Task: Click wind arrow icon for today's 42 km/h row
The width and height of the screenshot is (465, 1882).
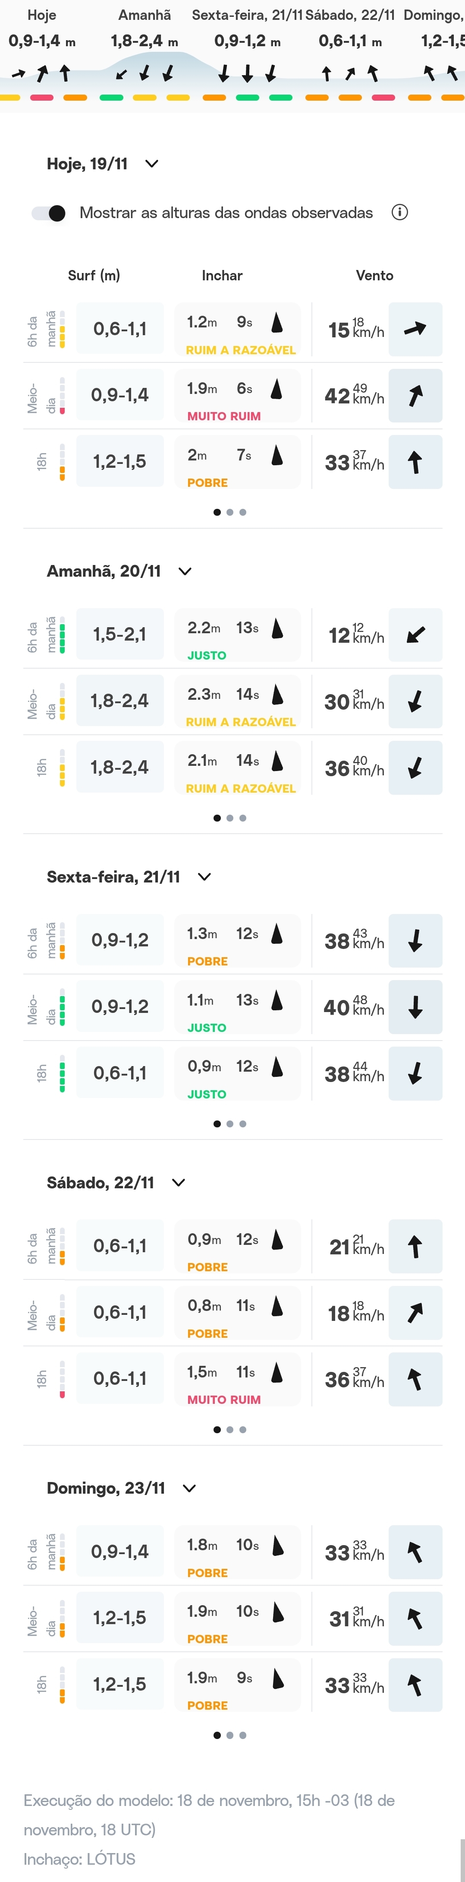Action: coord(415,396)
